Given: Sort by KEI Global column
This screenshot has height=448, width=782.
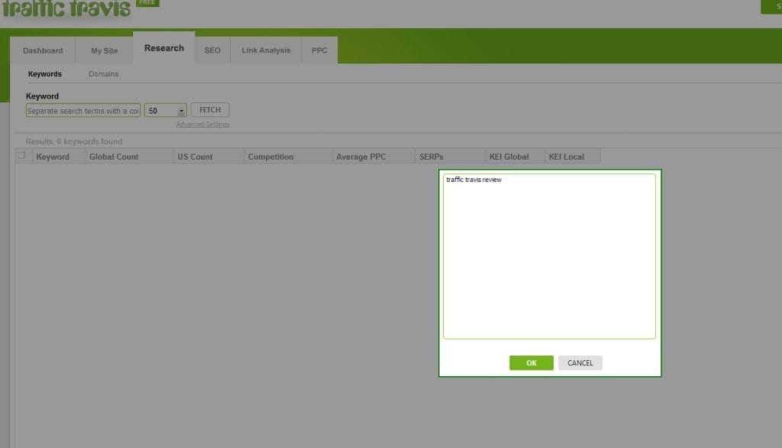Looking at the screenshot, I should pyautogui.click(x=515, y=156).
